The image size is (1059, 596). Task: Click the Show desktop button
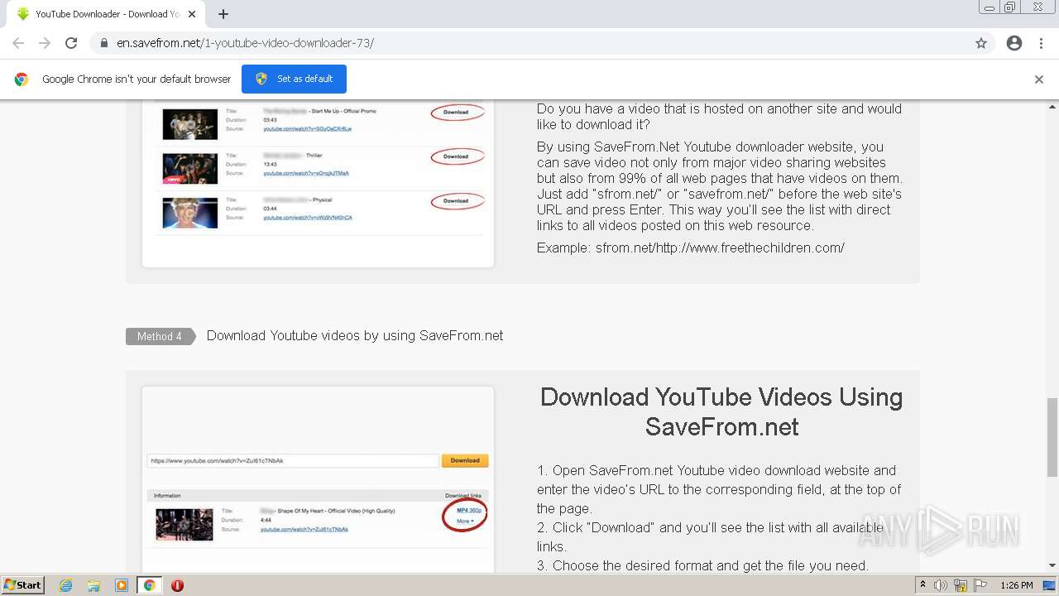(1050, 585)
